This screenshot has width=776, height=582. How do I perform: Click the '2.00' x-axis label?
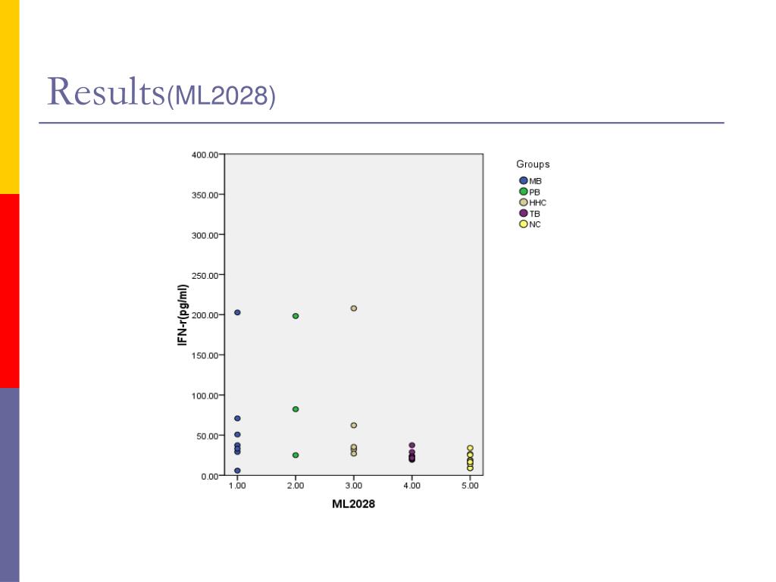[x=296, y=486]
